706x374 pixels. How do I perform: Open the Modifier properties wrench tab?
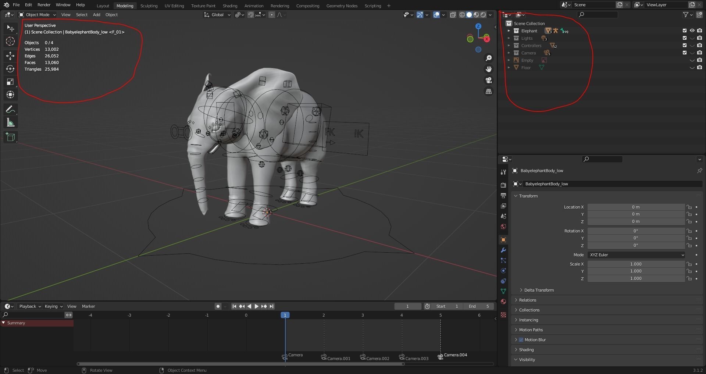[x=503, y=250]
